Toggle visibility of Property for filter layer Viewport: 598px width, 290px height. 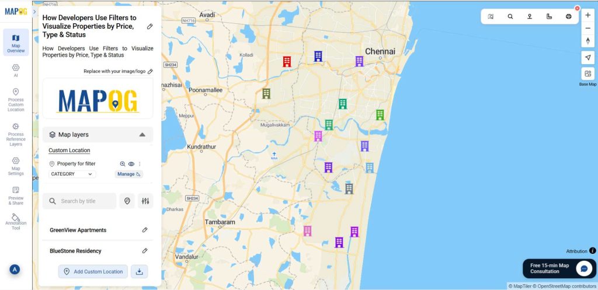click(131, 164)
